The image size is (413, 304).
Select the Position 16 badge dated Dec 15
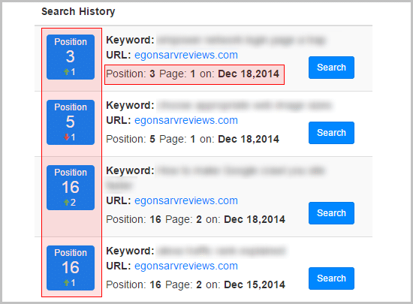click(71, 268)
